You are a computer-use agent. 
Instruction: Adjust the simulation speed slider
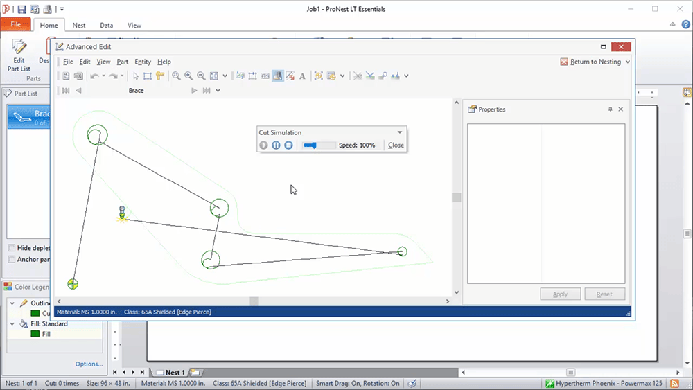coord(316,145)
